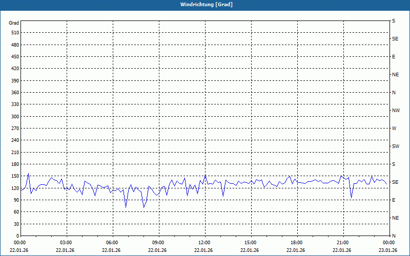Click the "510" y-axis value
410x256 pixels.
tap(15, 33)
